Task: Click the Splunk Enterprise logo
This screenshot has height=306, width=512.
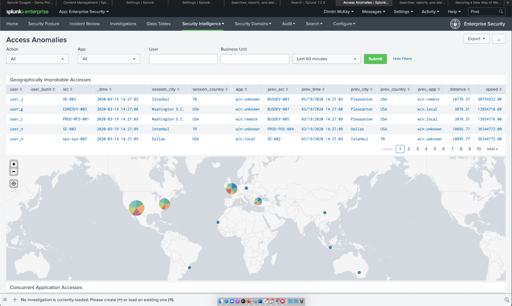Action: coord(27,12)
